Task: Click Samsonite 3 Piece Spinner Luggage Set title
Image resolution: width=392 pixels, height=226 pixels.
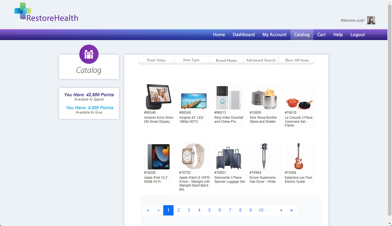Action: [x=230, y=180]
